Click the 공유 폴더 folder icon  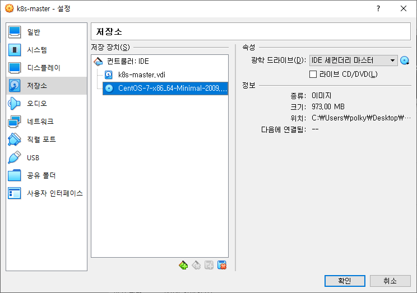click(15, 175)
